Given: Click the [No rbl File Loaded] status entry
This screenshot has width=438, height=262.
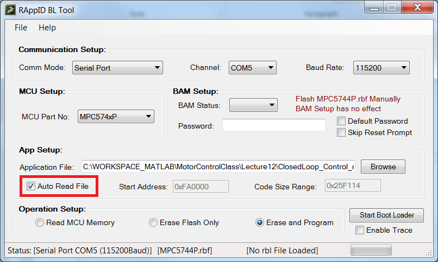Looking at the screenshot, I should point(282,251).
